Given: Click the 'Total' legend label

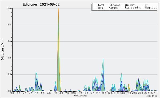Looking at the screenshot, I should coord(101,5).
